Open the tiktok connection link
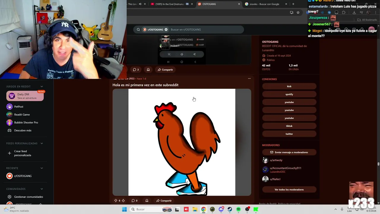This screenshot has height=214, width=380. click(289, 126)
